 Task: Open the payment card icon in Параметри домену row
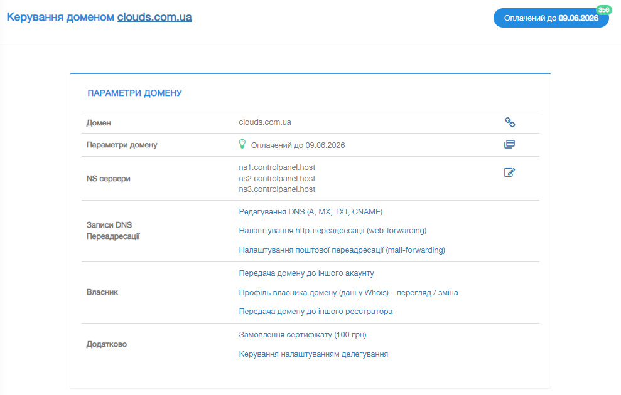[x=509, y=144]
